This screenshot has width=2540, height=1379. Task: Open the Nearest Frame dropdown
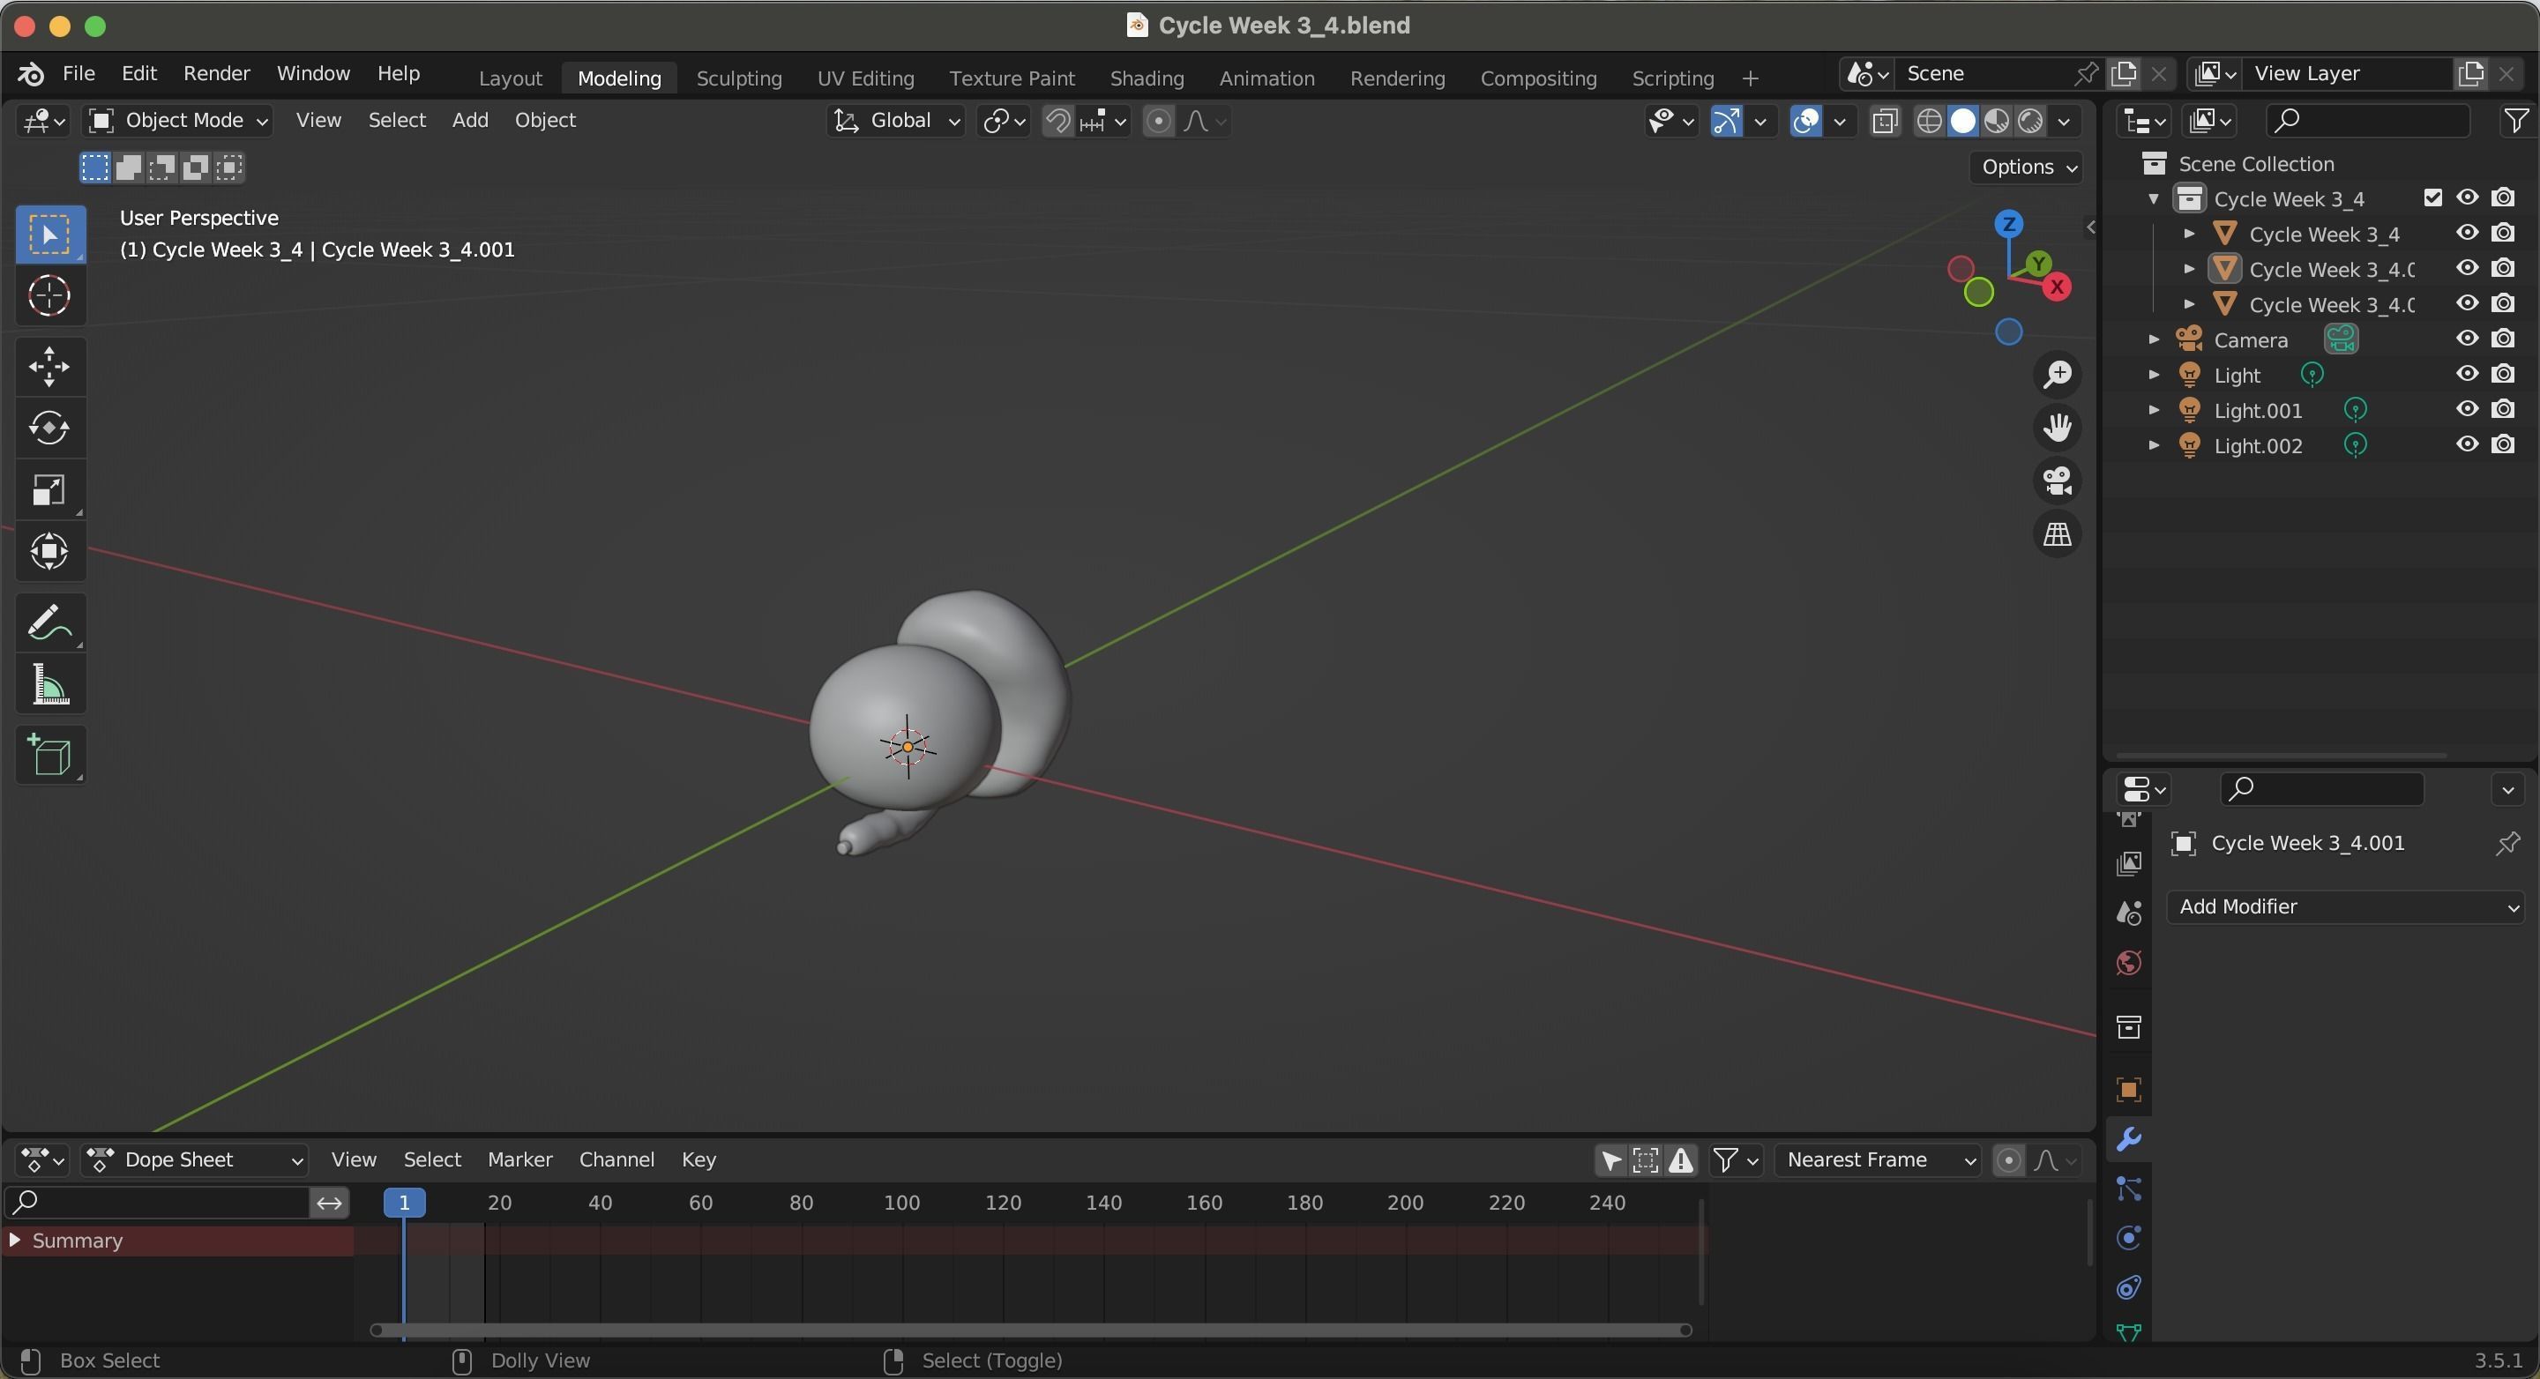point(1878,1160)
